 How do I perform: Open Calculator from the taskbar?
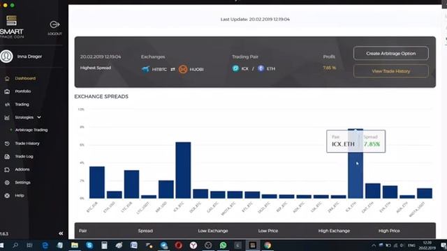[x=104, y=245]
